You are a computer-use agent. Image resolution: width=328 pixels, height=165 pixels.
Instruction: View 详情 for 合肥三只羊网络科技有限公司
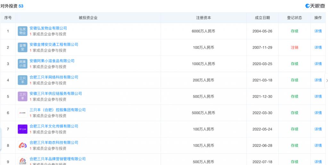[318, 80]
